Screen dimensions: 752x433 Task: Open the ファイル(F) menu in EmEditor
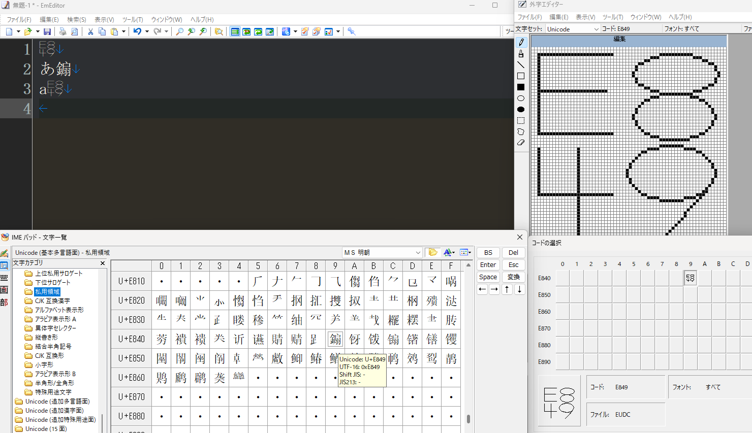point(19,19)
